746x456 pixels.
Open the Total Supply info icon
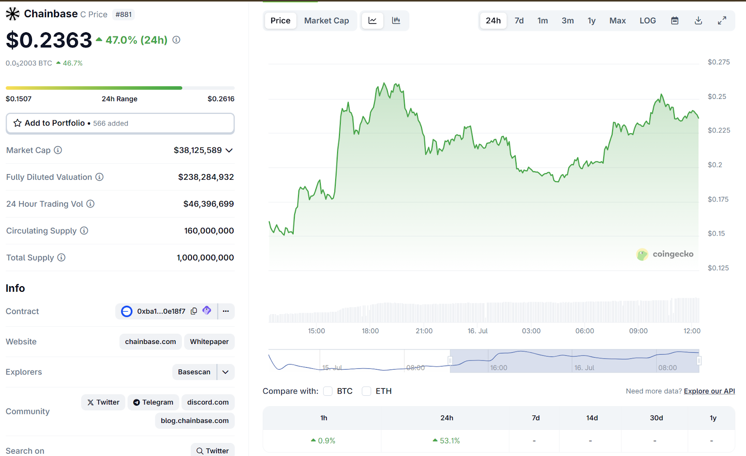61,258
